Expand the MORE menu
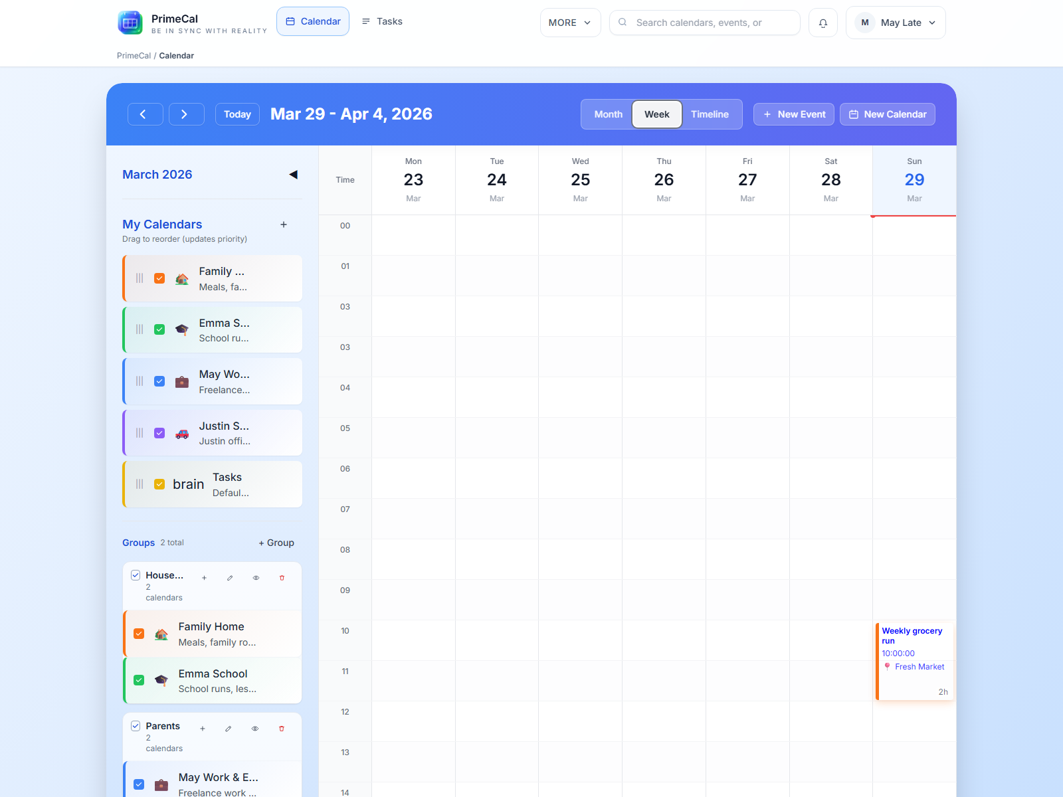The width and height of the screenshot is (1063, 797). (569, 22)
